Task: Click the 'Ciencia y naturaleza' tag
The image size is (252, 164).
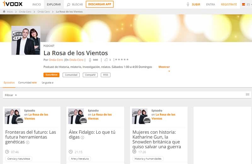Action: 19,159
